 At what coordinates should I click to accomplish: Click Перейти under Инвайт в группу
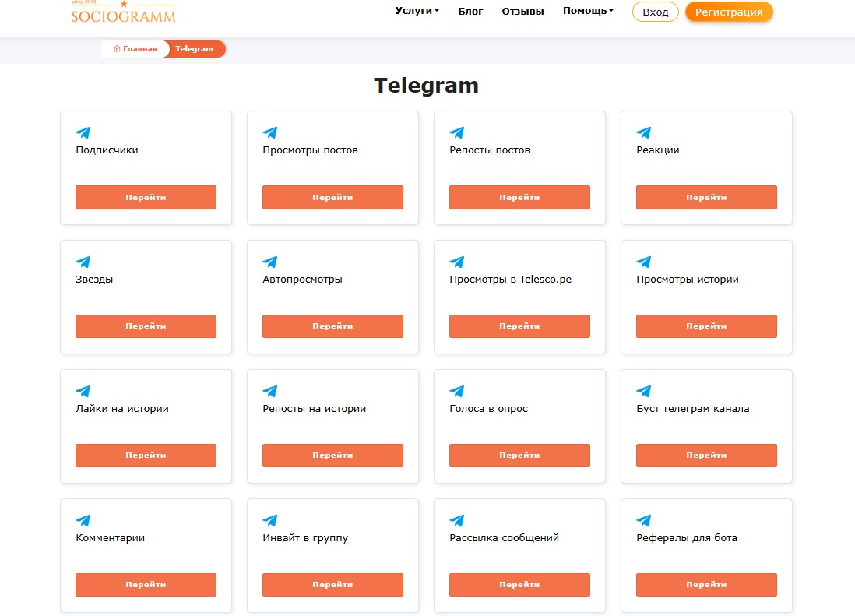[332, 584]
